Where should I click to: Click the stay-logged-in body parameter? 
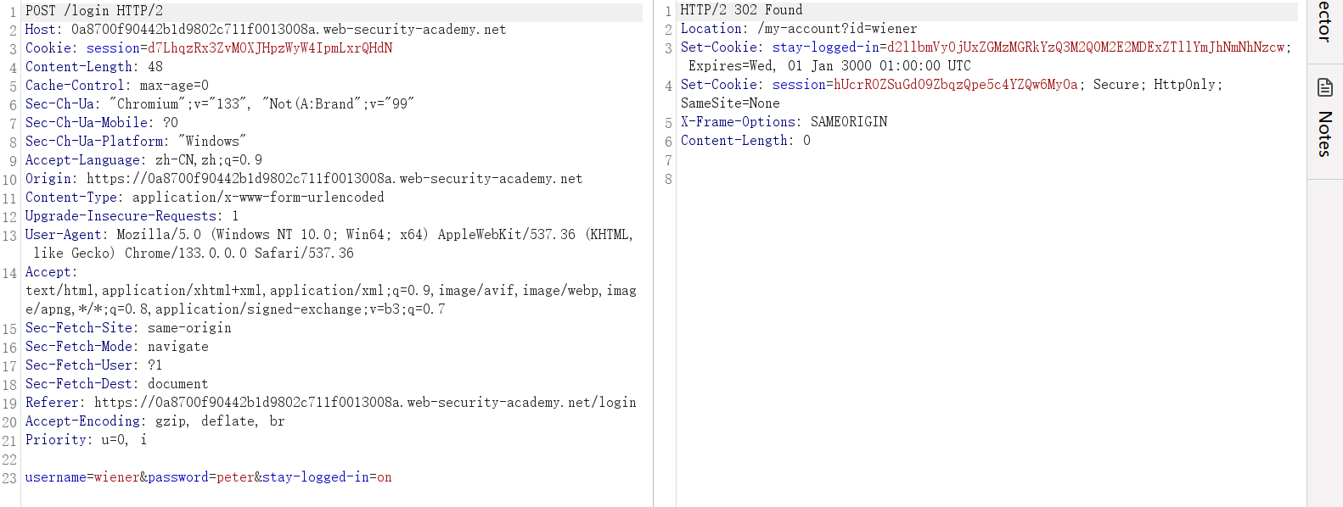316,476
